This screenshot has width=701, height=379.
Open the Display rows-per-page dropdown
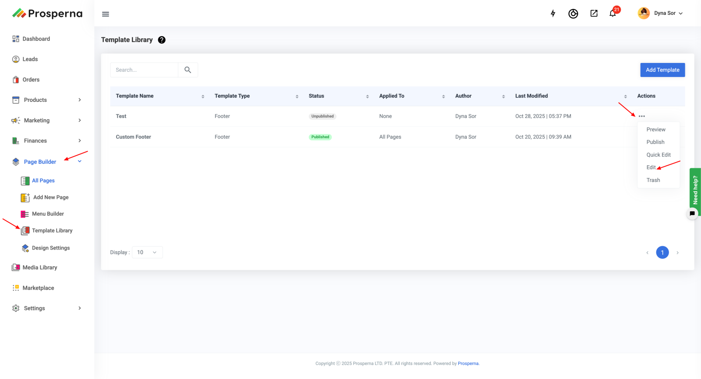coord(147,252)
